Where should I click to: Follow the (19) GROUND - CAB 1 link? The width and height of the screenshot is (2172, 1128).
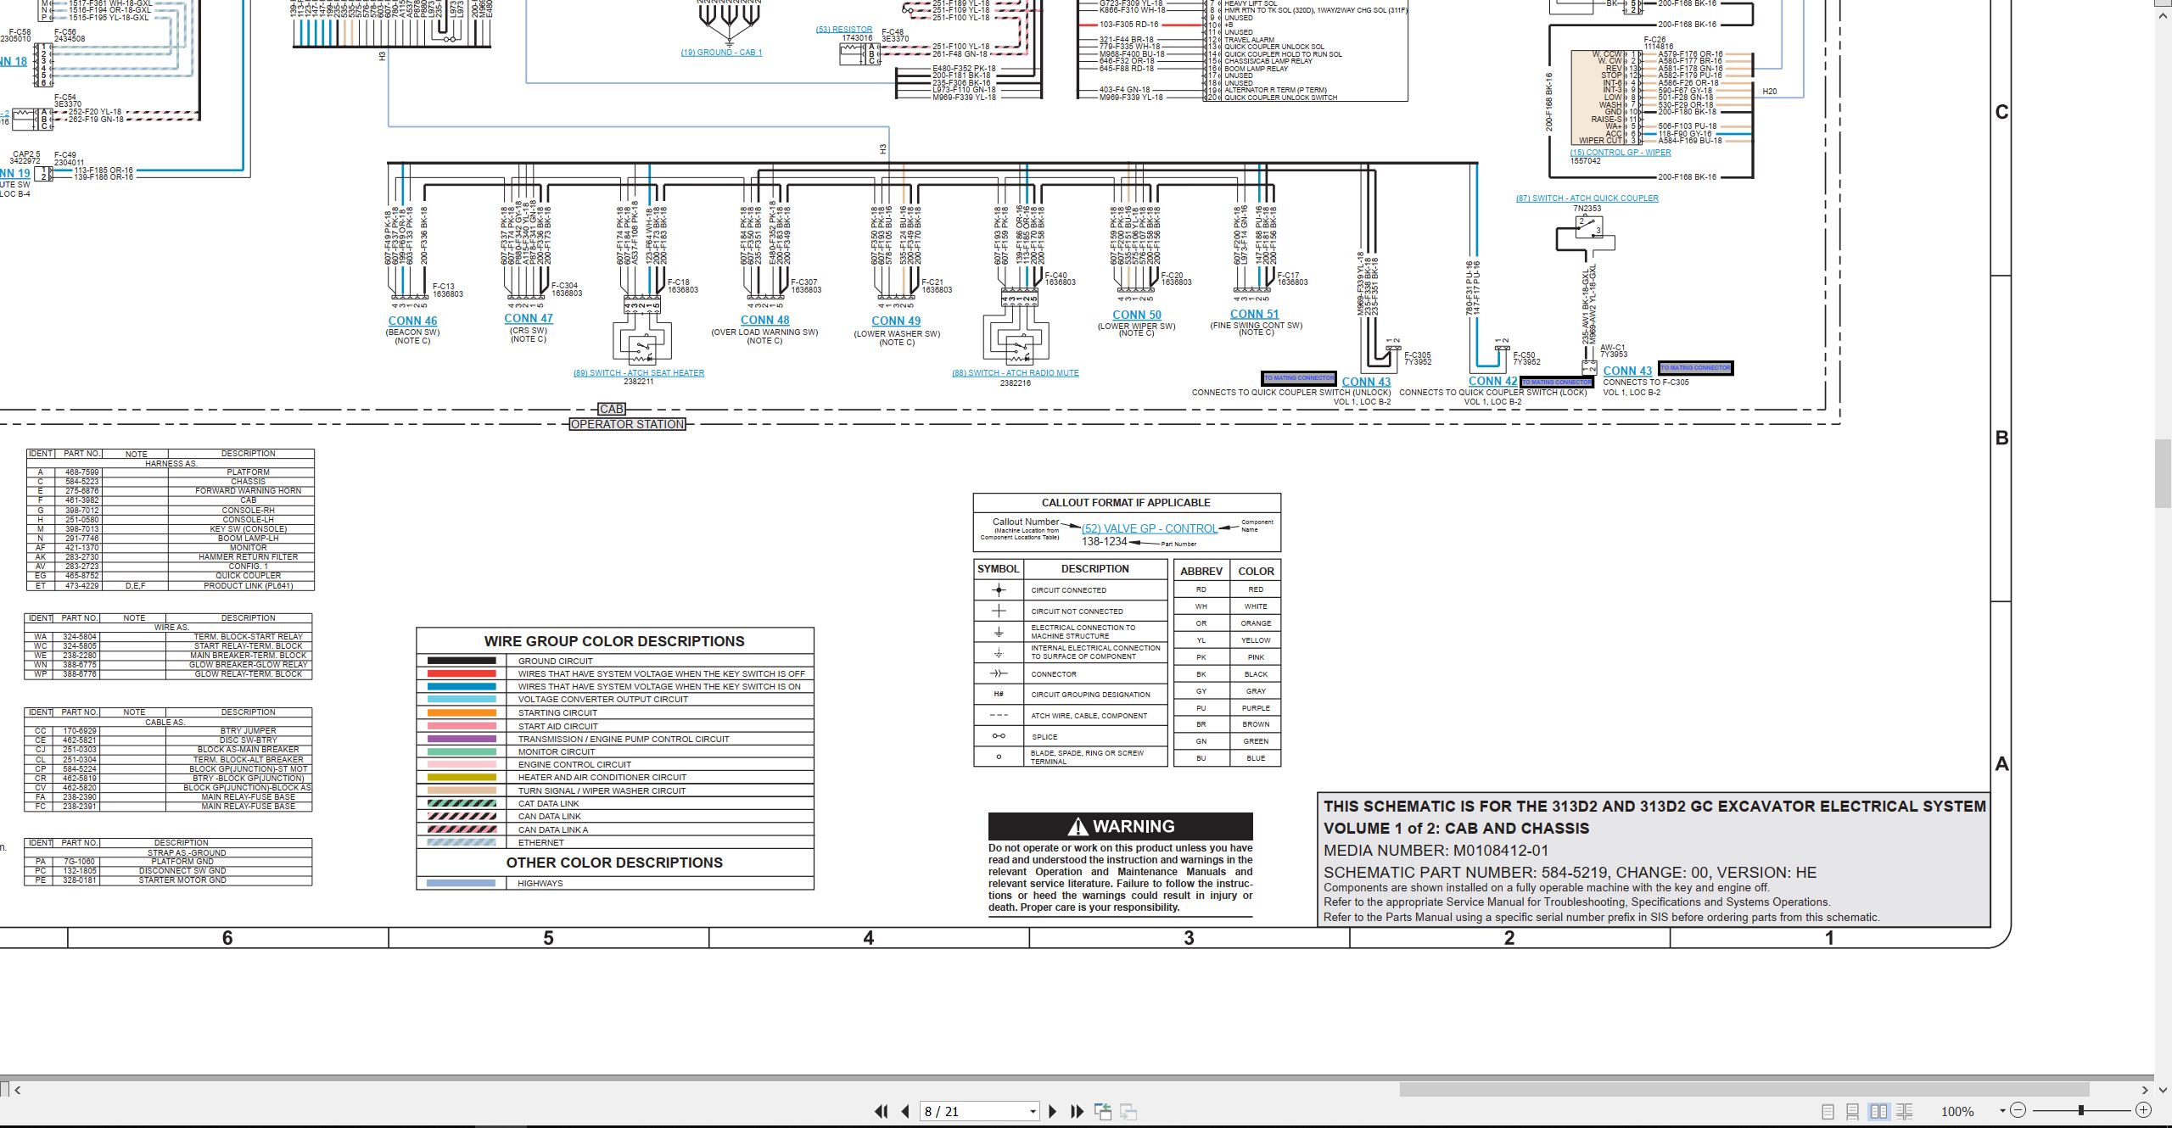(721, 53)
